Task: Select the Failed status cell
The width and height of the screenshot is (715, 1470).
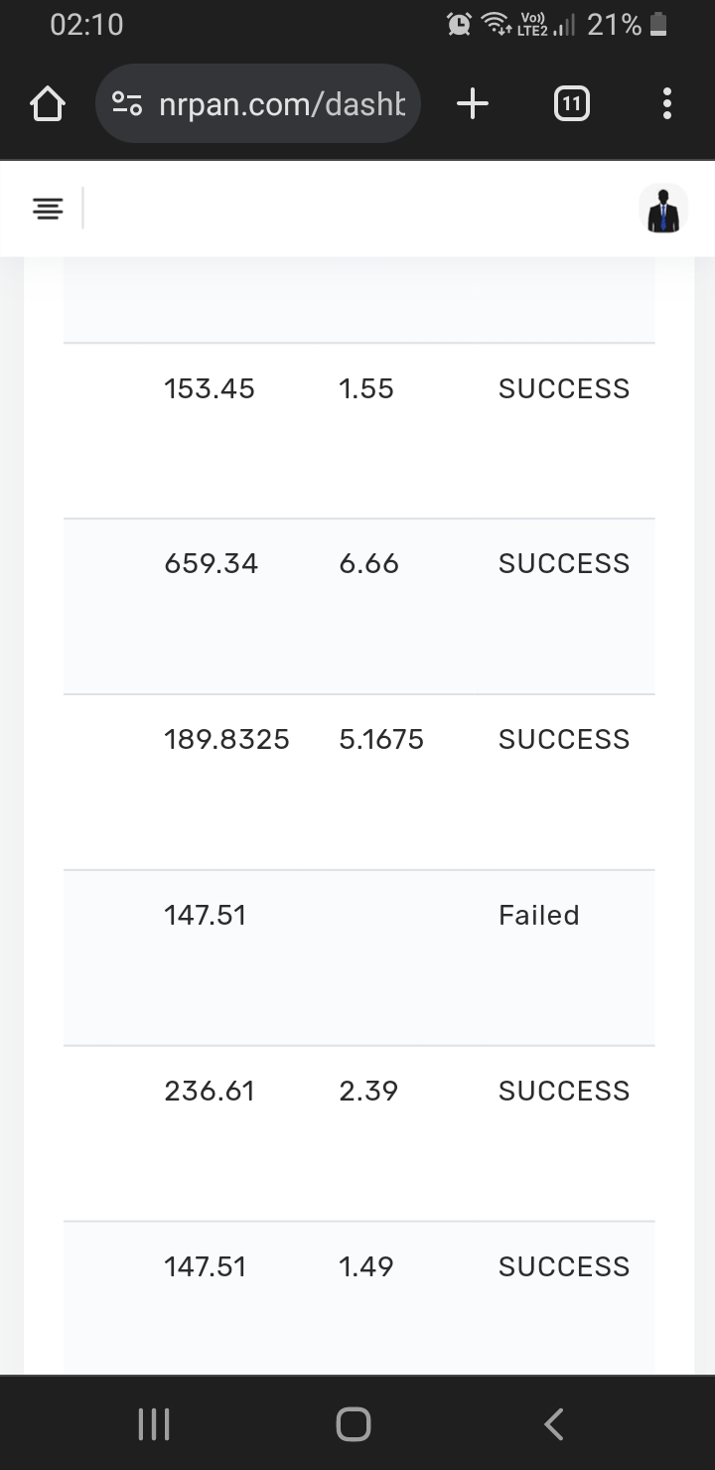Action: pyautogui.click(x=538, y=915)
